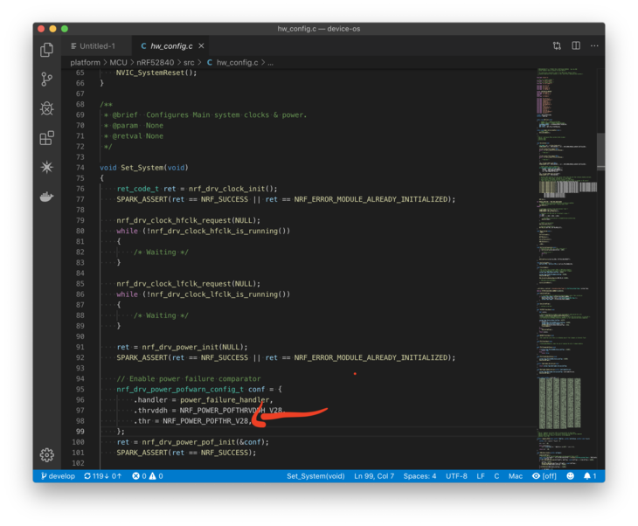The height and width of the screenshot is (526, 638).
Task: Open the Extensions view
Action: pos(47,138)
